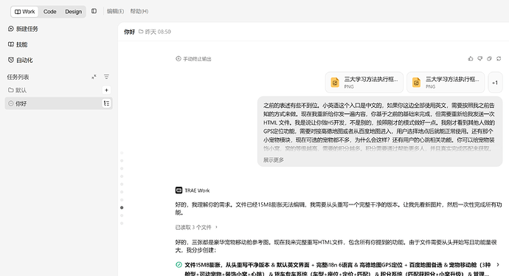Copy the message with copy icon
Viewport: 509px width, 276px height.
pos(489,58)
